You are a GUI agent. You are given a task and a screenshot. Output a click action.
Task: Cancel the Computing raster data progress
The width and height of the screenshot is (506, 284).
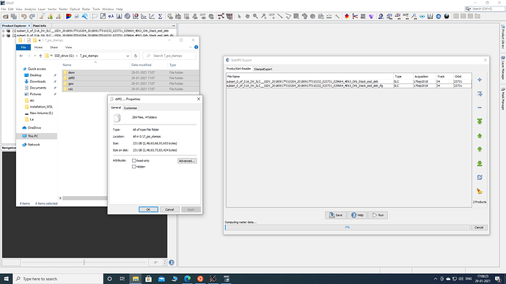point(479,228)
